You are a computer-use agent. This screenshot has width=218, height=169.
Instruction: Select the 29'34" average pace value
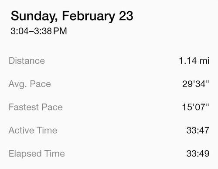(196, 84)
